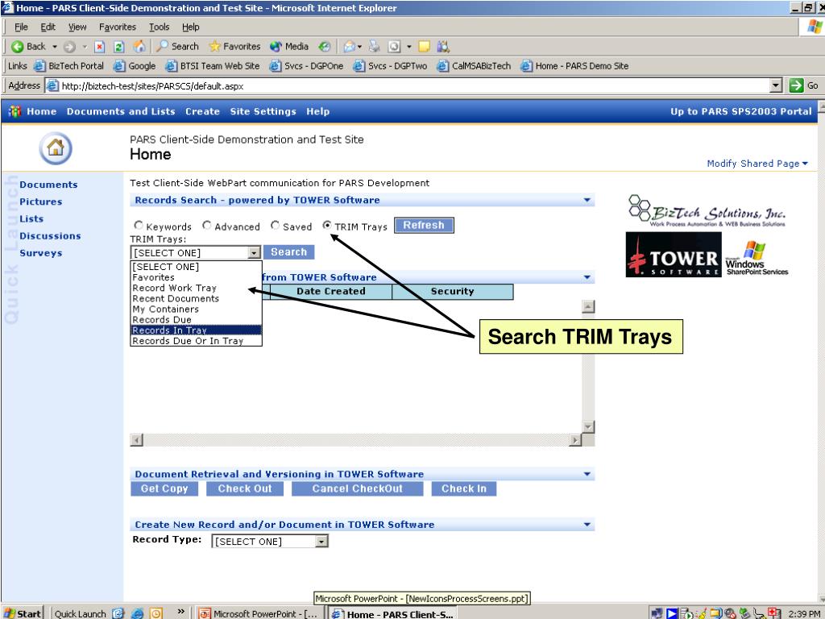Viewport: 825px width, 619px height.
Task: Click the IE Forward arrow icon
Action: click(69, 47)
